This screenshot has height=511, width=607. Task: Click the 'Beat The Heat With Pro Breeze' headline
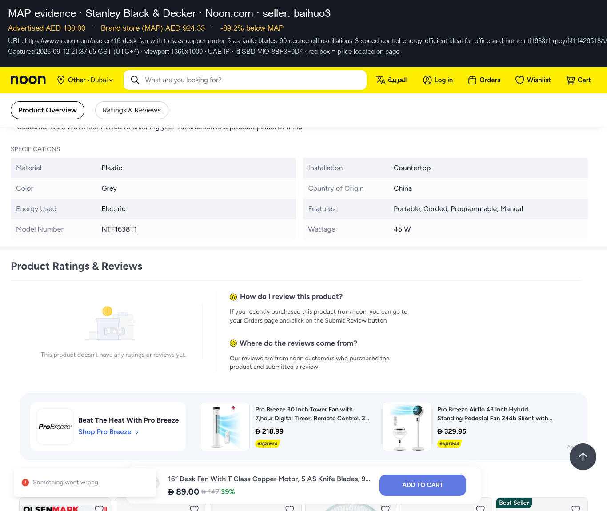click(x=128, y=420)
